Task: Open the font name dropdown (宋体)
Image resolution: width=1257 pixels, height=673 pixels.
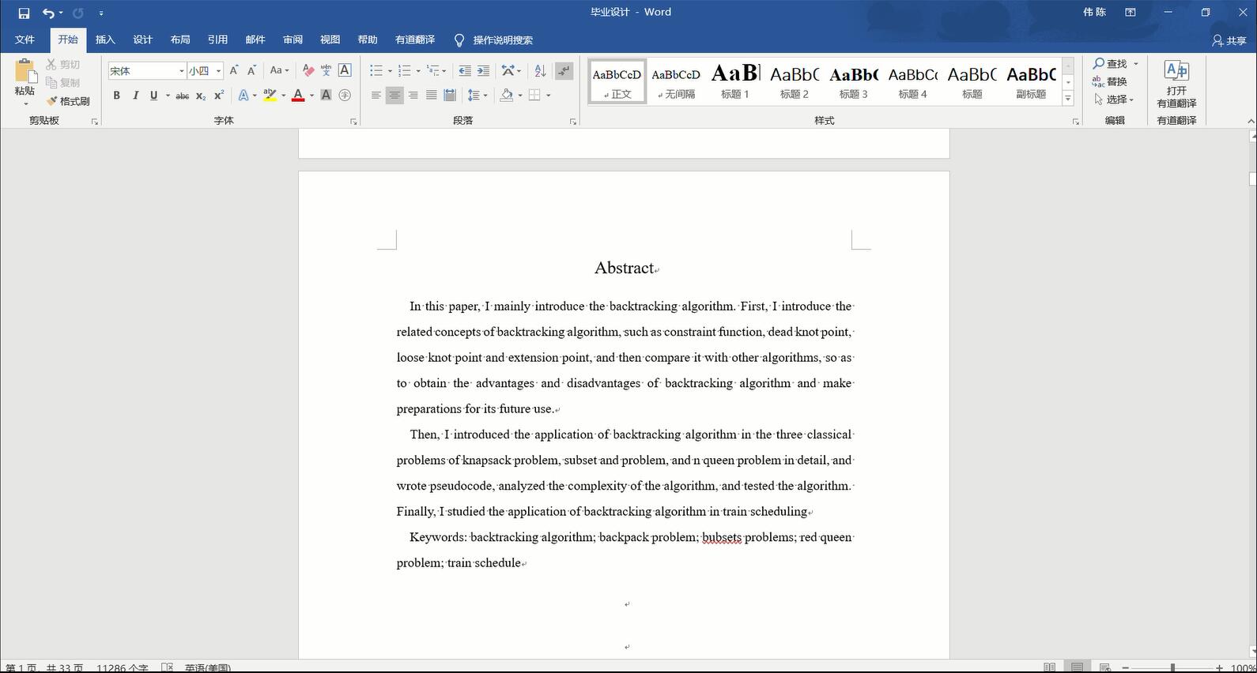Action: (181, 71)
